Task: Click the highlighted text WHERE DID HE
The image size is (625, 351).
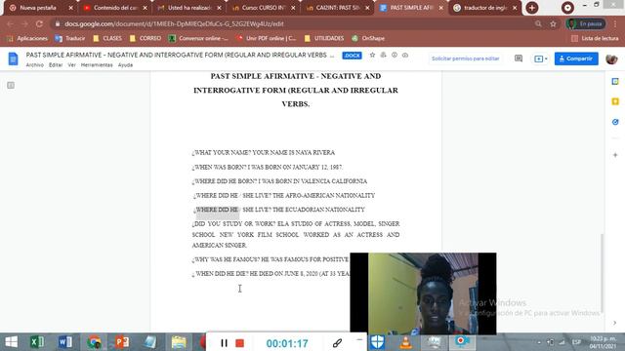Action: (x=217, y=210)
